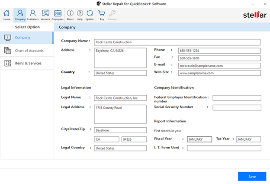Select the Tax Year JANUARY field
Screen dimensions: 270x184
(x=248, y=139)
